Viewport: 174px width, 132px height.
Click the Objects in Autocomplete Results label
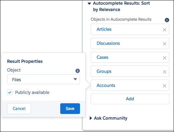[121, 19]
